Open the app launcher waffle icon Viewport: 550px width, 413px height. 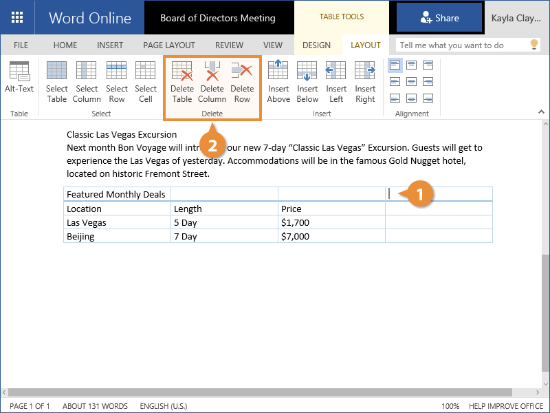(x=17, y=18)
